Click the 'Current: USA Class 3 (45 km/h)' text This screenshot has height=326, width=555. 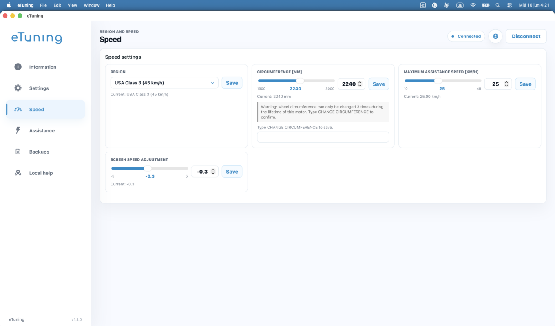(x=139, y=95)
